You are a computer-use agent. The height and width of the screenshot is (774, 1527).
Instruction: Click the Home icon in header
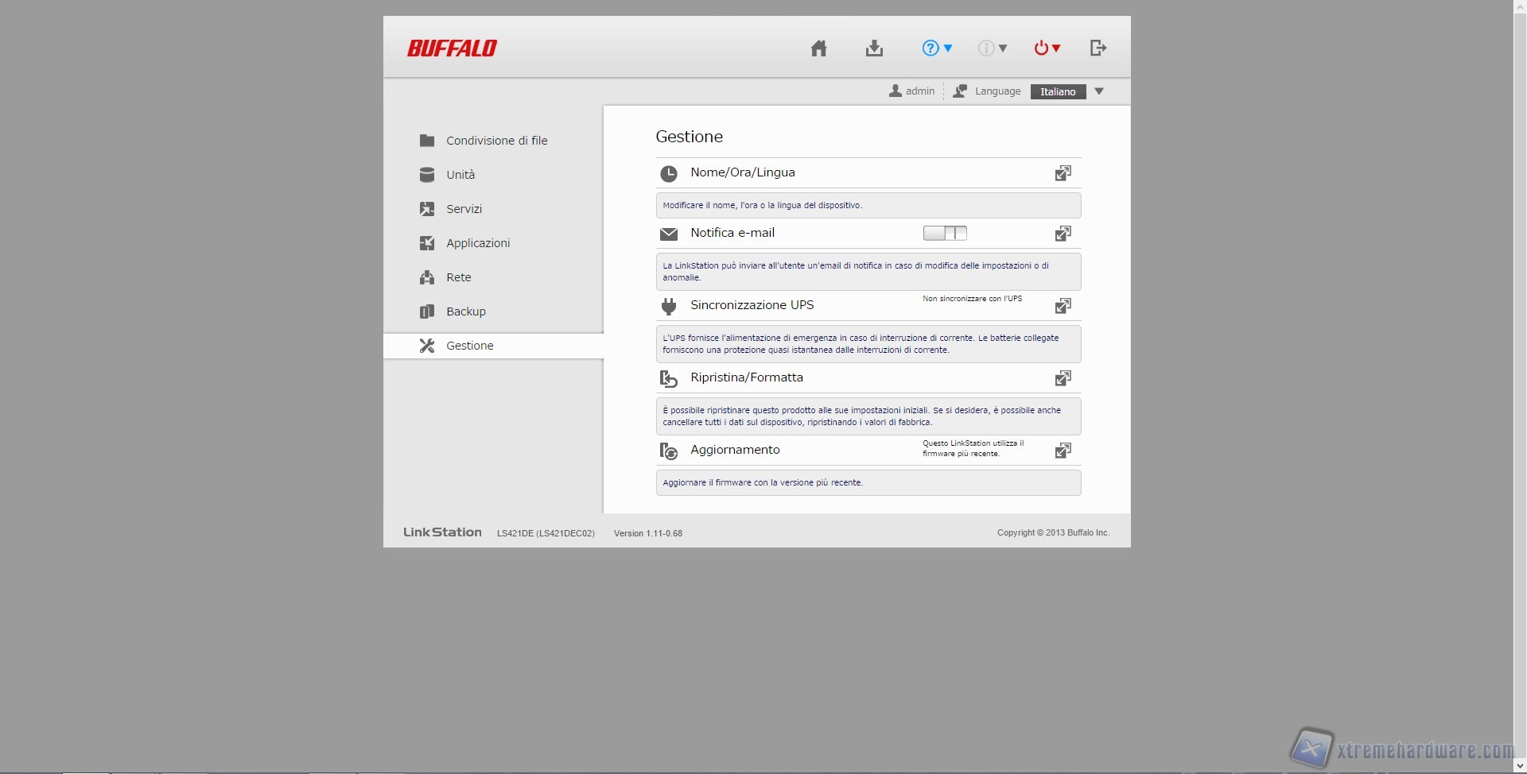818,48
